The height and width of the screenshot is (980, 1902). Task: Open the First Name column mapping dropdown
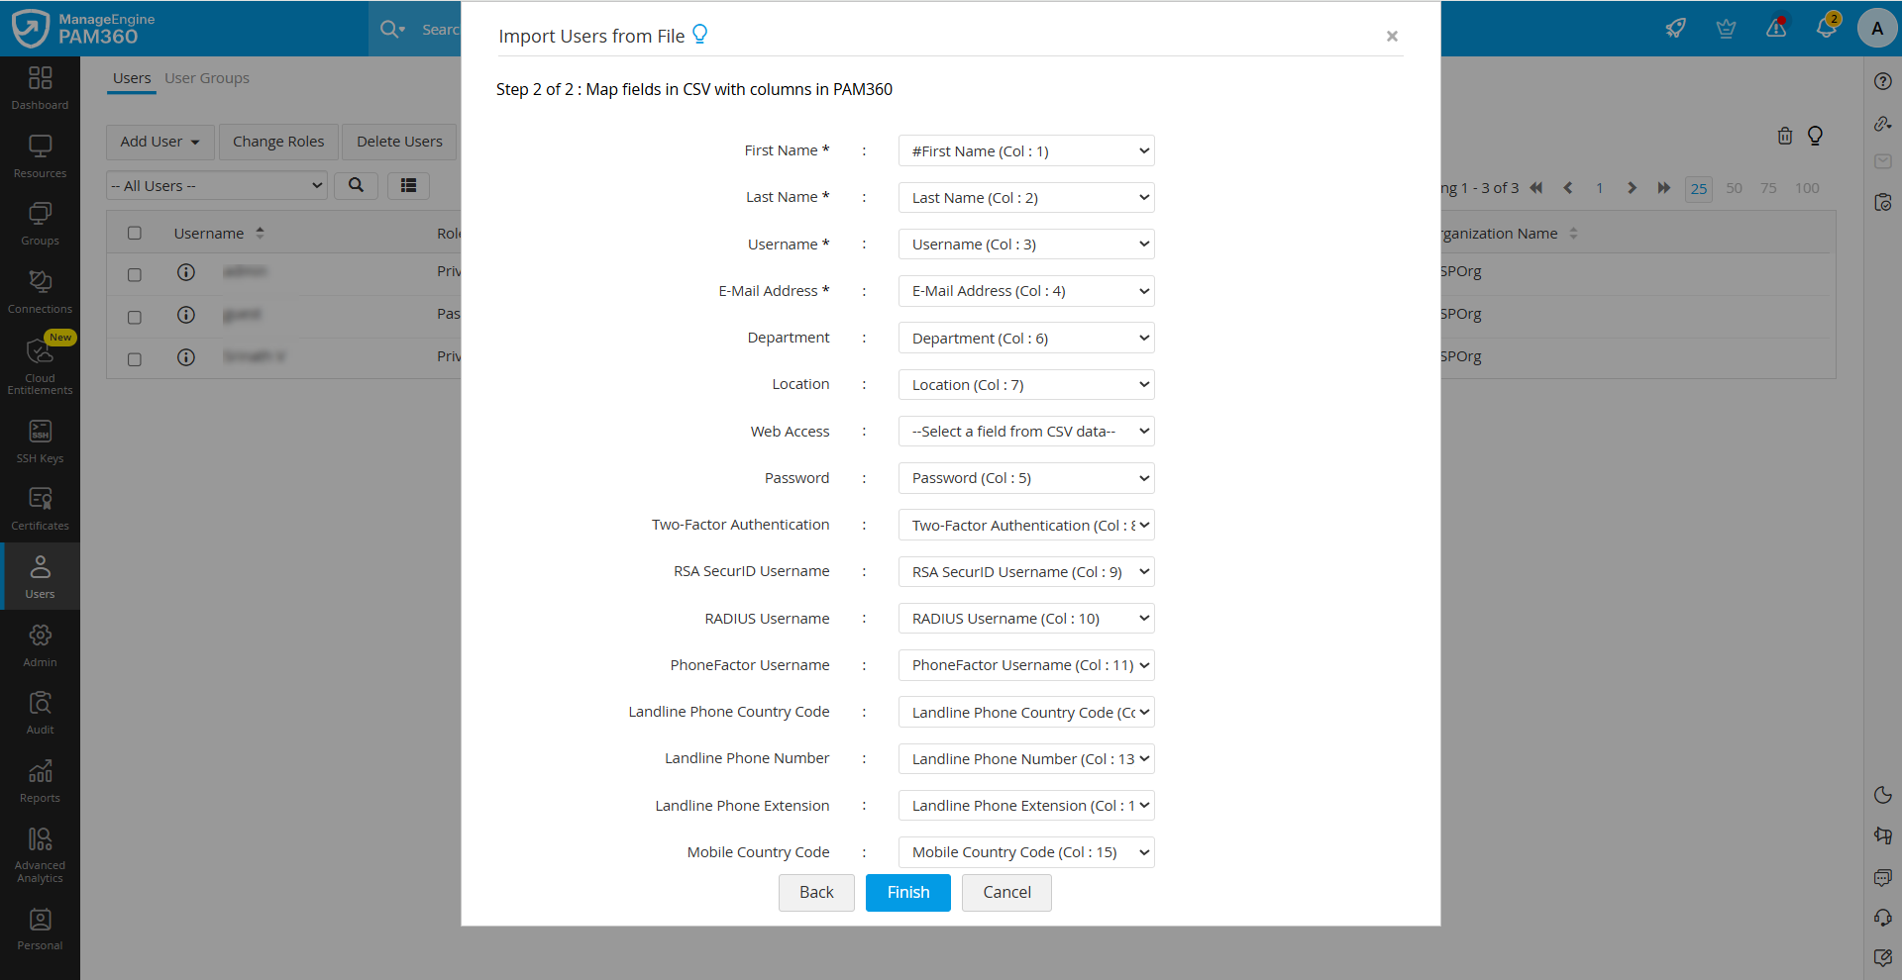pyautogui.click(x=1025, y=150)
